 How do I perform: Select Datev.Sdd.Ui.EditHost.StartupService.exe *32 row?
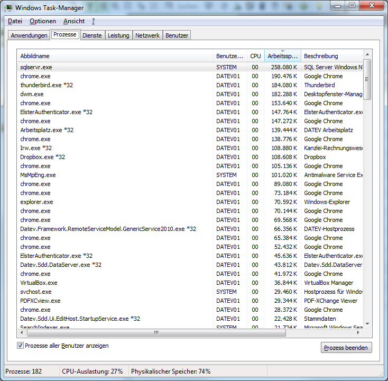[190, 319]
